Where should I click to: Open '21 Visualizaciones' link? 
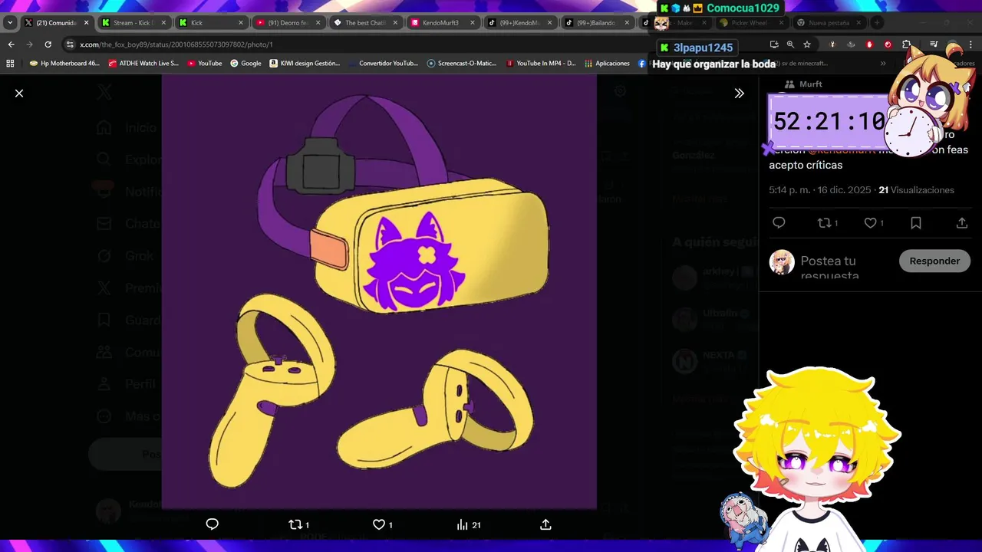[916, 190]
